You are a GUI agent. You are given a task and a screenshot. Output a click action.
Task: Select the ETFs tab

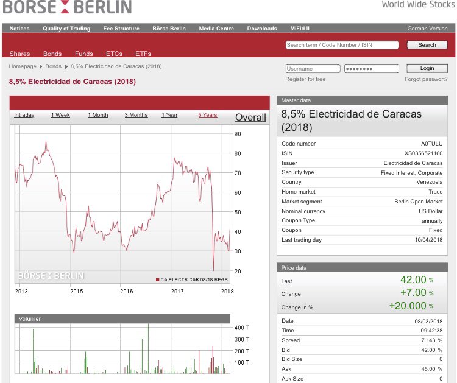143,54
